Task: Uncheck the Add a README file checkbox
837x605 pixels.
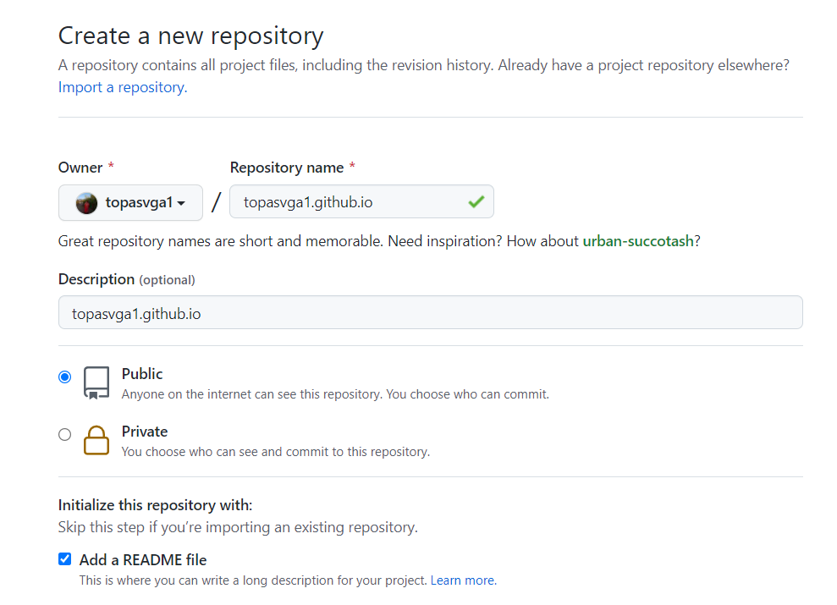Action: (x=65, y=559)
